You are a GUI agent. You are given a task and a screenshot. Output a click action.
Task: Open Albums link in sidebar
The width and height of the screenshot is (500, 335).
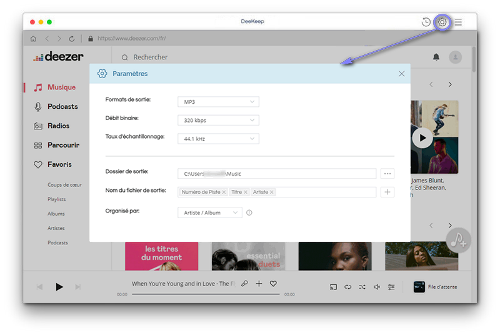click(x=56, y=214)
